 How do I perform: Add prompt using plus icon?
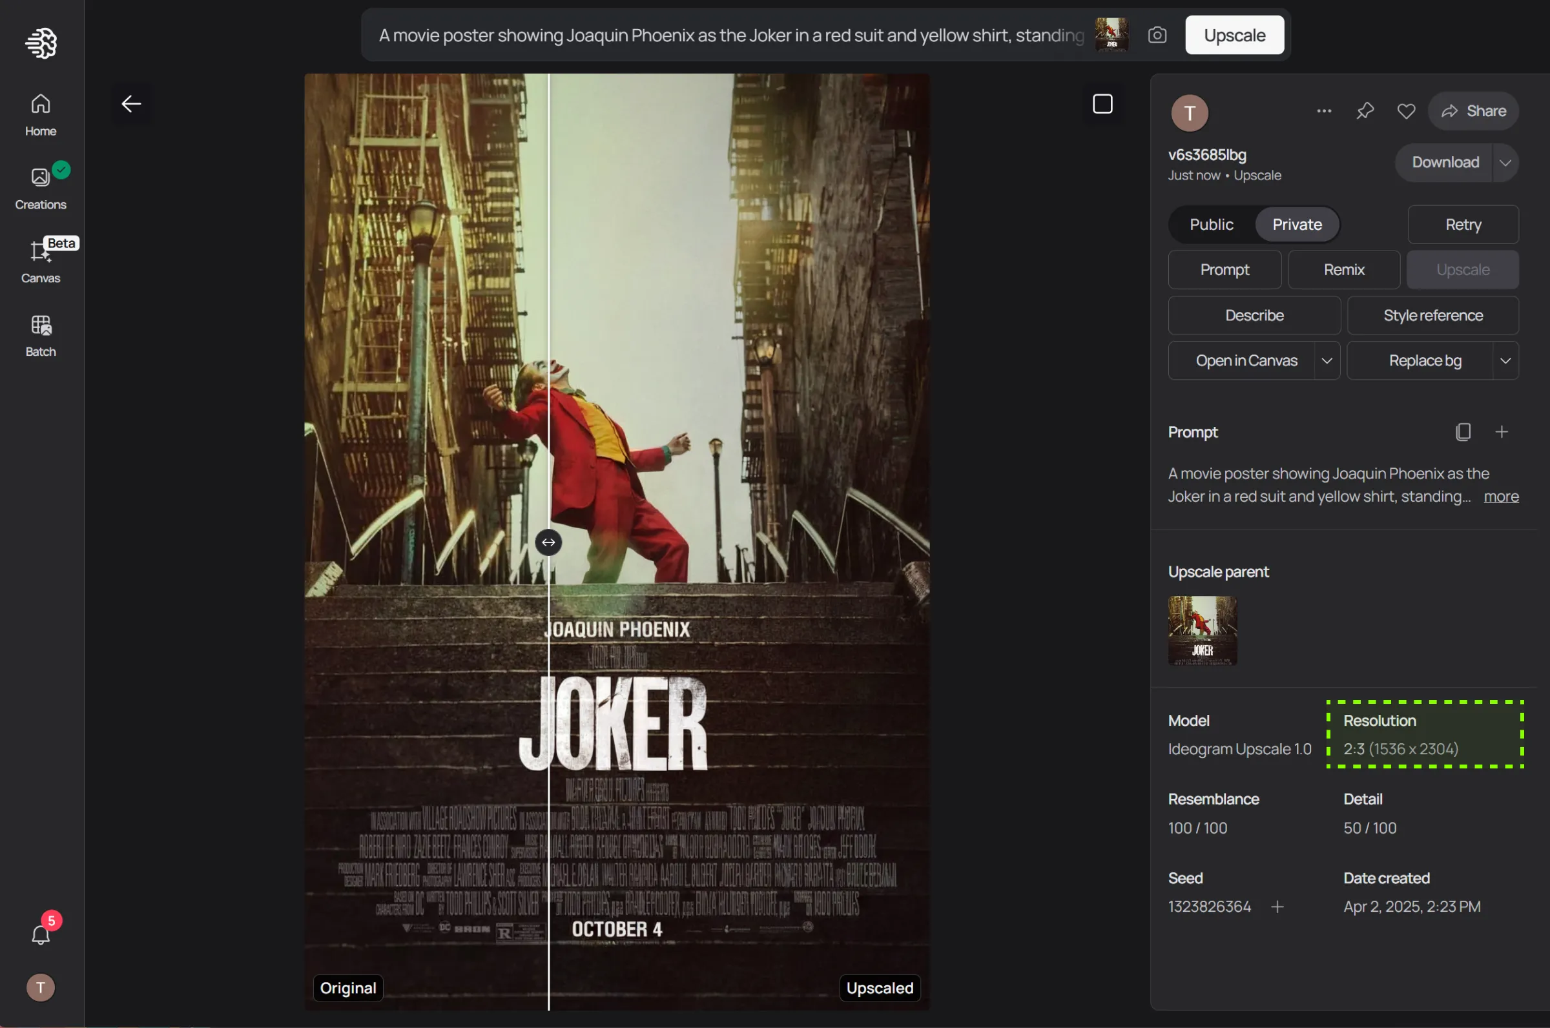[1502, 431]
